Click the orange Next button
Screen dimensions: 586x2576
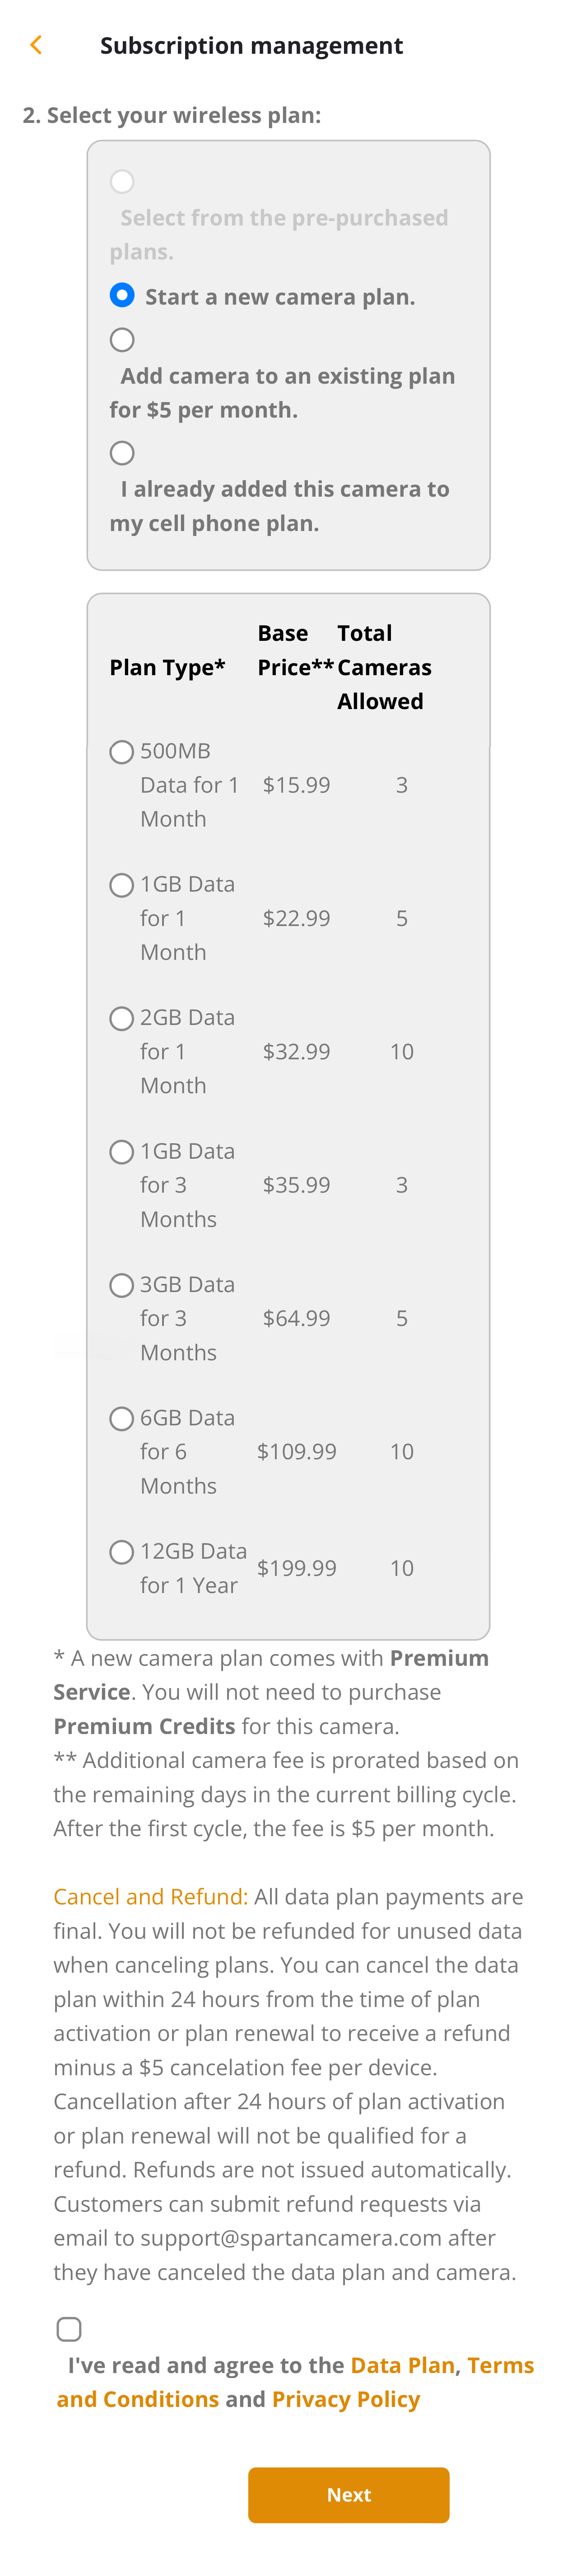click(x=349, y=2495)
